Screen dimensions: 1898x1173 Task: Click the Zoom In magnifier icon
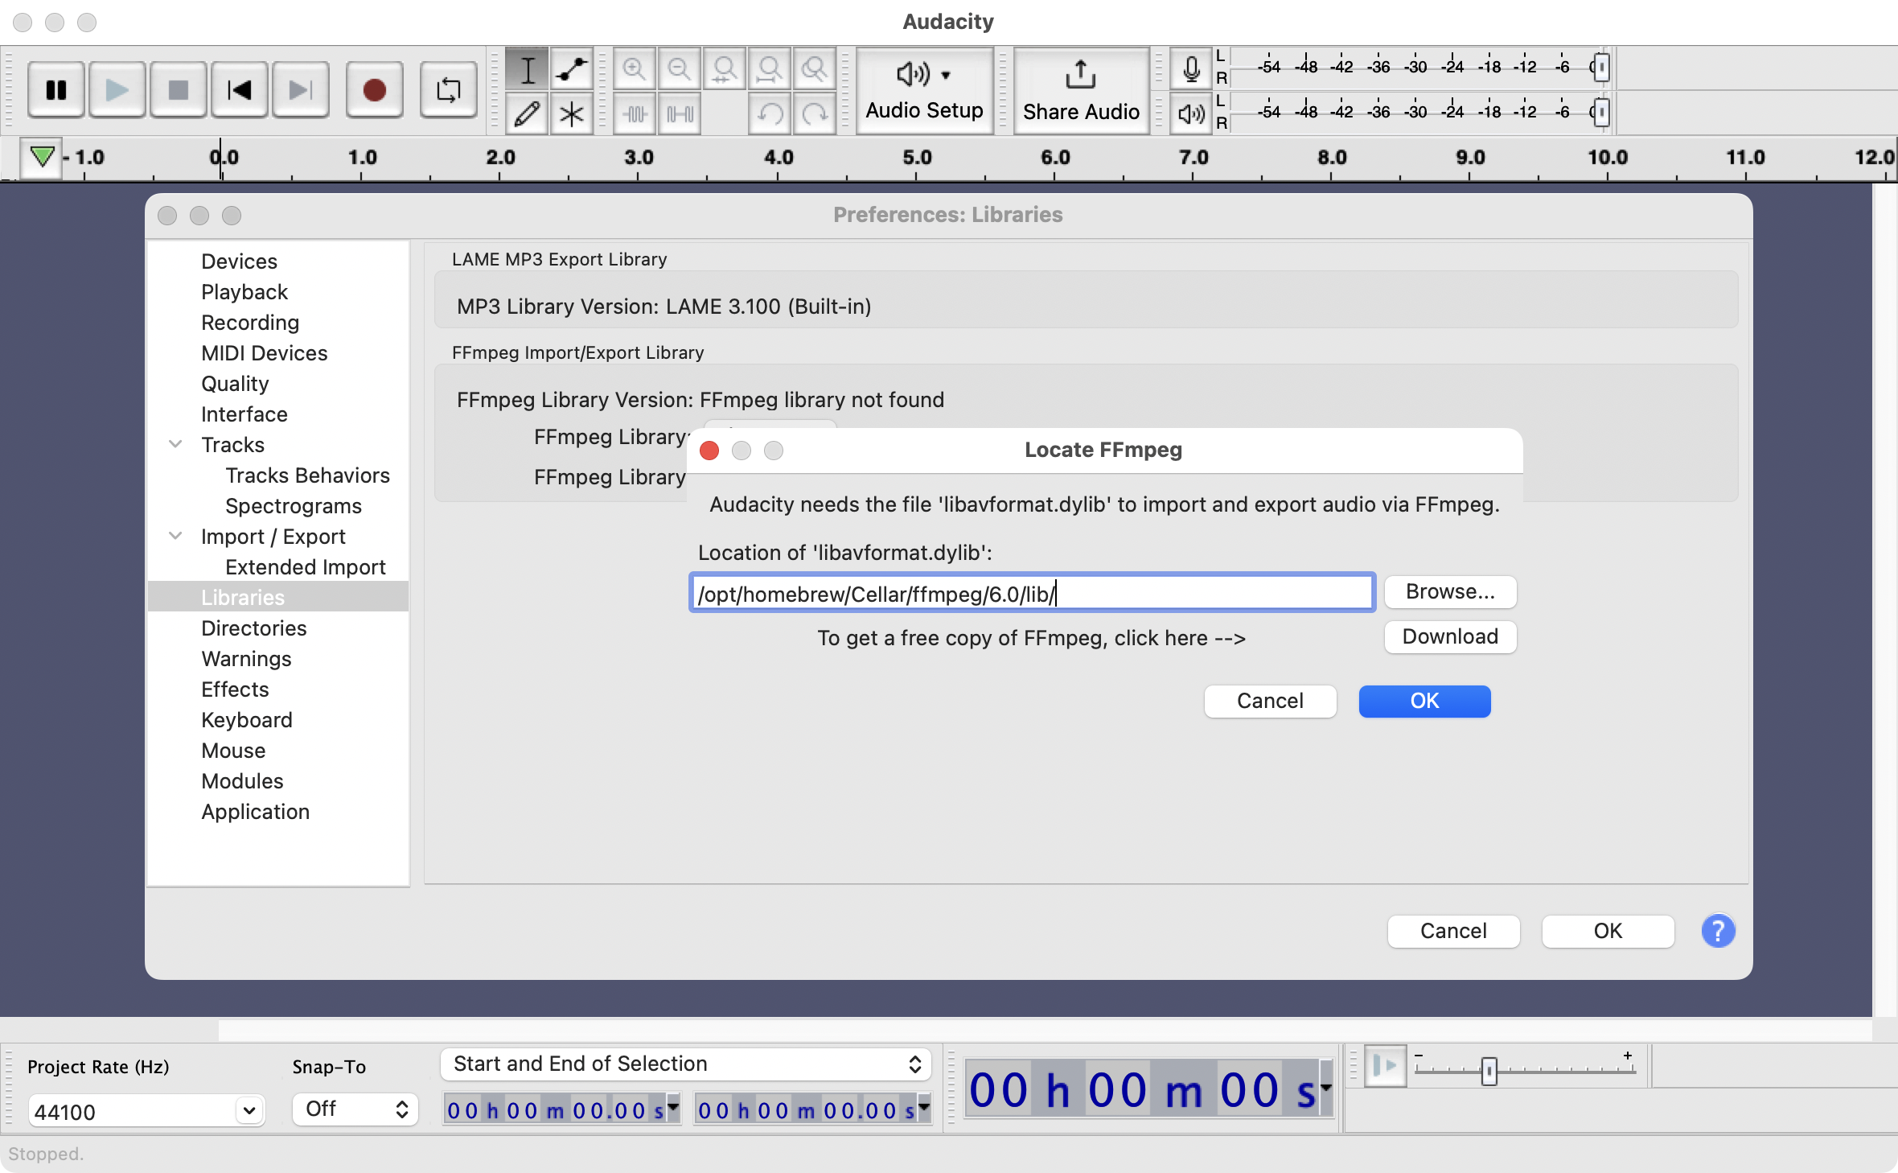(634, 69)
